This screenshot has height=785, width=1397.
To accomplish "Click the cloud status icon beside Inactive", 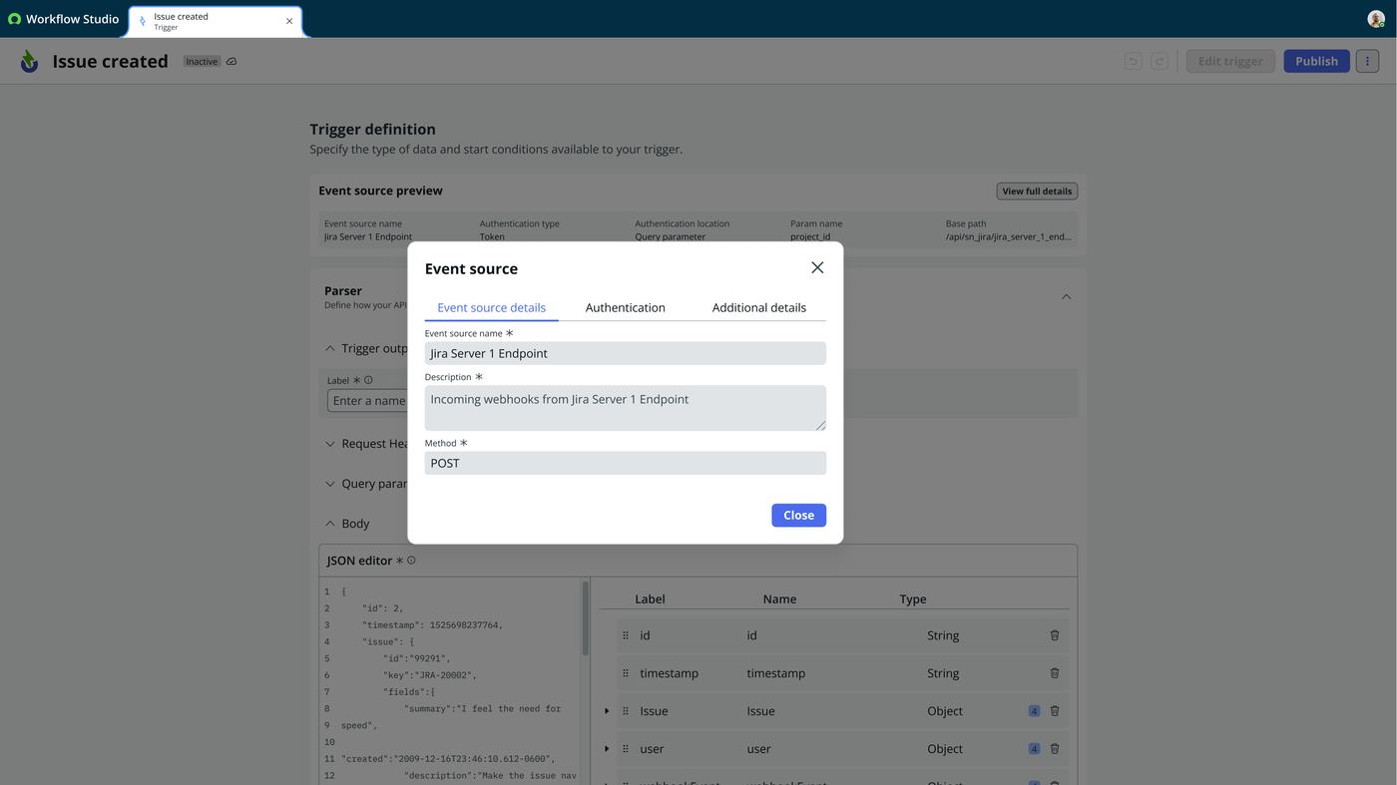I will coord(232,62).
